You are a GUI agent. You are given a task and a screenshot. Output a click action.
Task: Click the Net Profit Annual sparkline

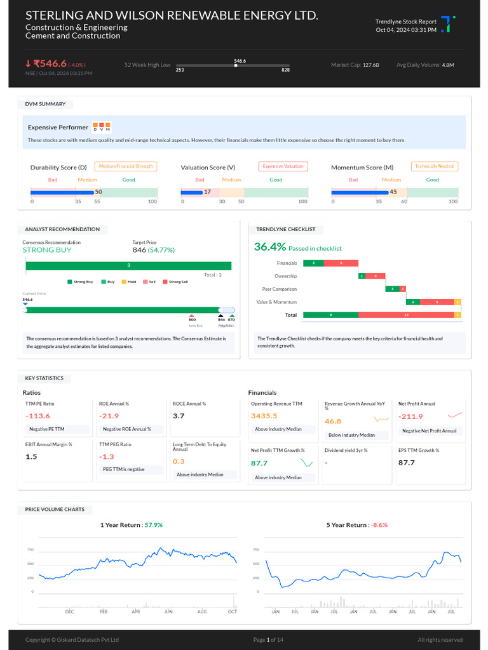(x=455, y=415)
